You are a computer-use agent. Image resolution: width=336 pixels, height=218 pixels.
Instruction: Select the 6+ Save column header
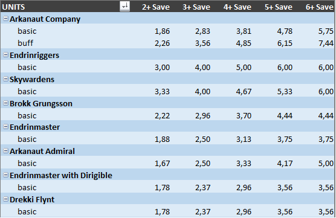click(320, 7)
